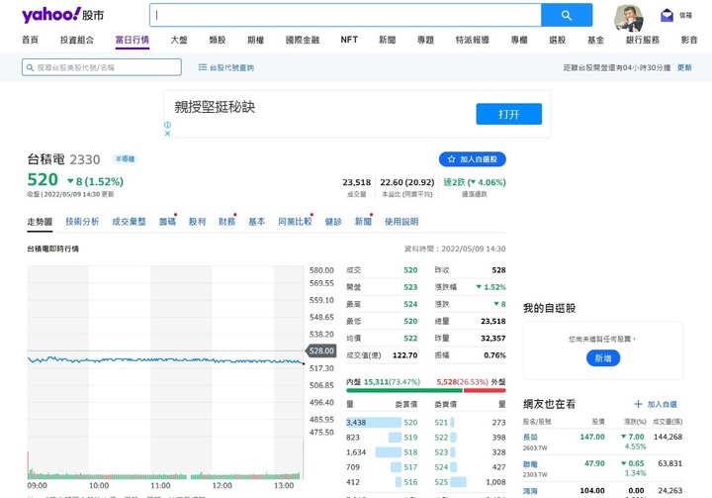Switch to 技術分析 tab
Screen dimensions: 712x498
[82, 222]
